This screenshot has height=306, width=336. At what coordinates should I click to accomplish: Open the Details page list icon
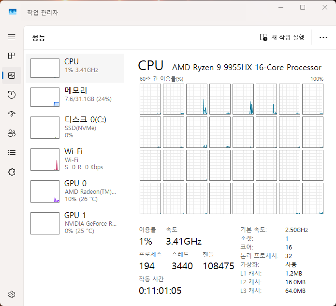pyautogui.click(x=12, y=152)
